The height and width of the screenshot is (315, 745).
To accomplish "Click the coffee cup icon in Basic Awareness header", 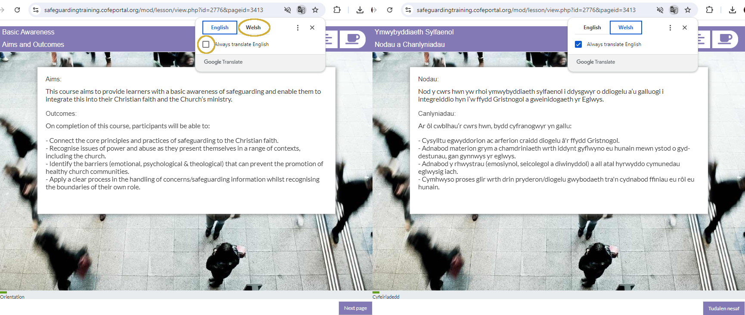I will point(353,39).
